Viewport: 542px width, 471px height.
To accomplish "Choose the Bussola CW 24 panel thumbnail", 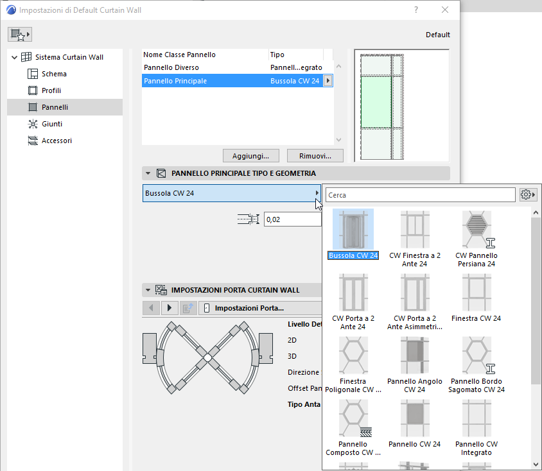I will [353, 234].
